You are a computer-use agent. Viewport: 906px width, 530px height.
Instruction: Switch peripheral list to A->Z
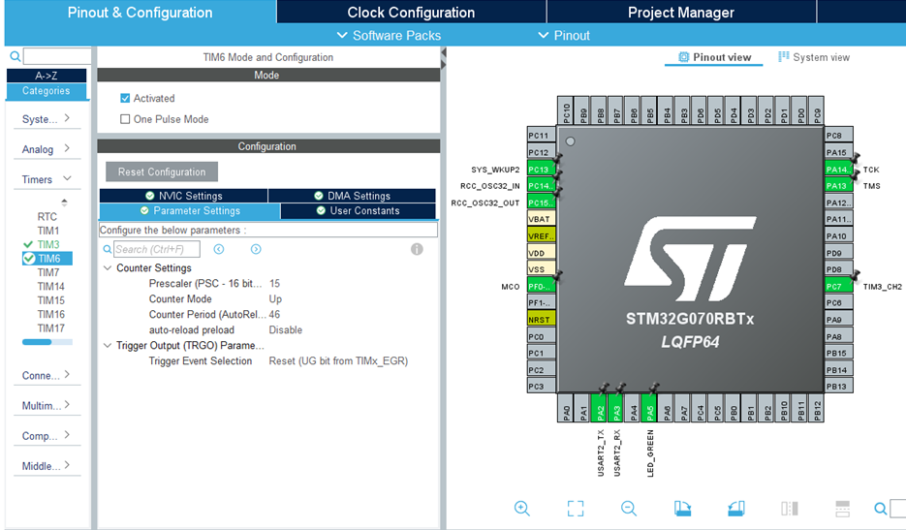[47, 76]
